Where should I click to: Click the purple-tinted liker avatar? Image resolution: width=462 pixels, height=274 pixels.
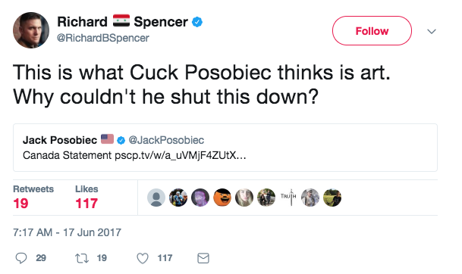[200, 198]
